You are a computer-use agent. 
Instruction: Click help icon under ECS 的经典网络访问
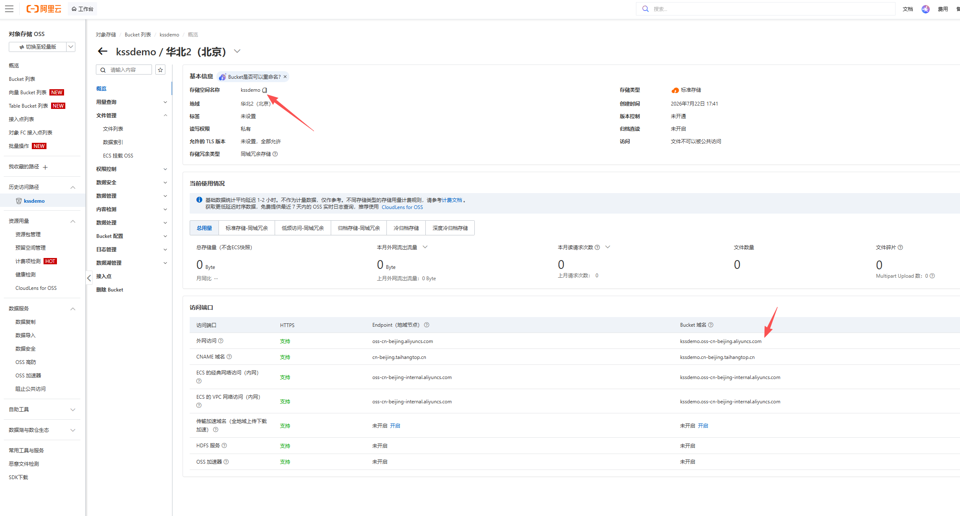(x=199, y=381)
